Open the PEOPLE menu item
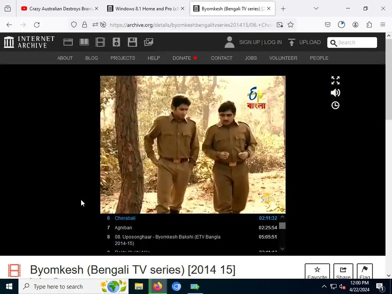The height and width of the screenshot is (294, 392). 319,58
